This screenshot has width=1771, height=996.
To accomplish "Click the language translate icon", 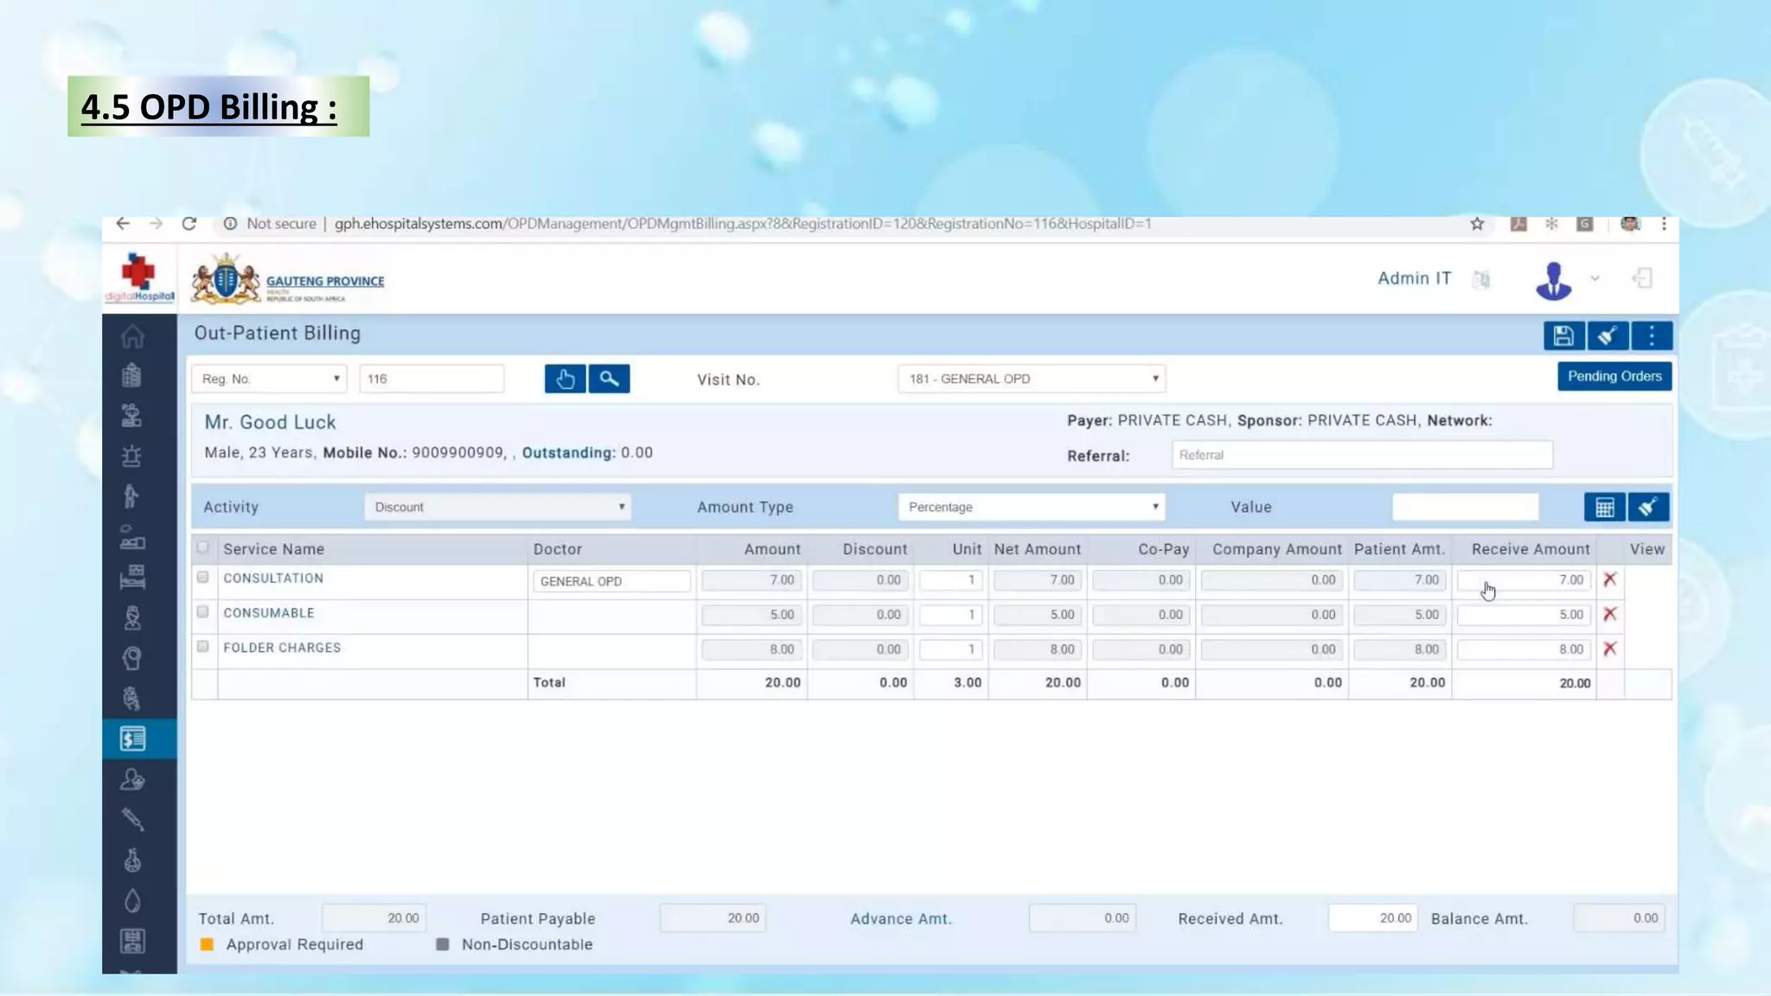I will (1481, 279).
